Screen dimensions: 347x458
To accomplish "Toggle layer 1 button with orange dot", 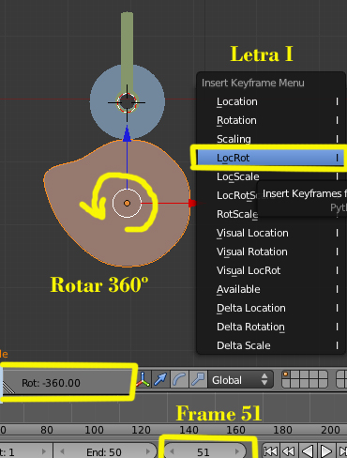I will tap(286, 375).
